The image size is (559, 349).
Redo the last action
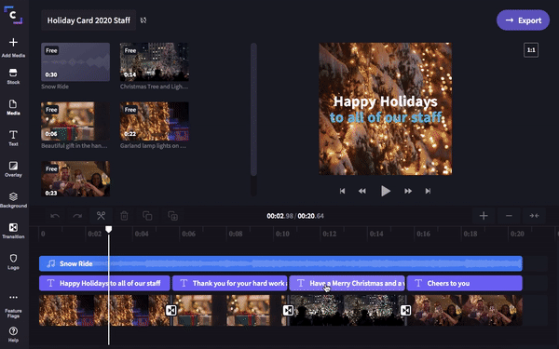(x=77, y=216)
